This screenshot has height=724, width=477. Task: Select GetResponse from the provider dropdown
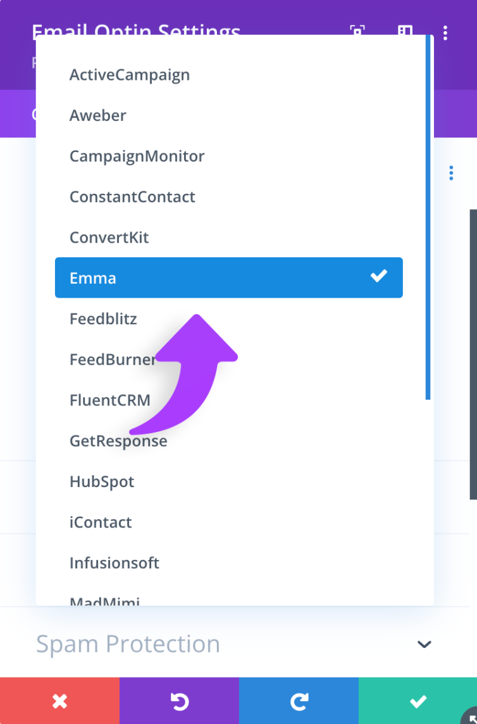point(118,441)
